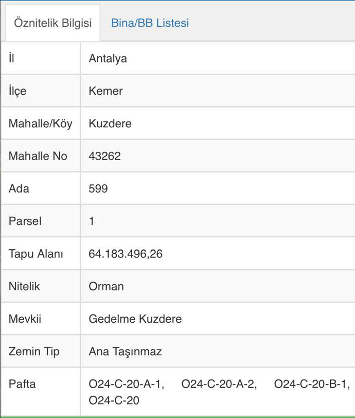The image size is (355, 418).
Task: Select the İlçe row label
Action: [x=17, y=91]
